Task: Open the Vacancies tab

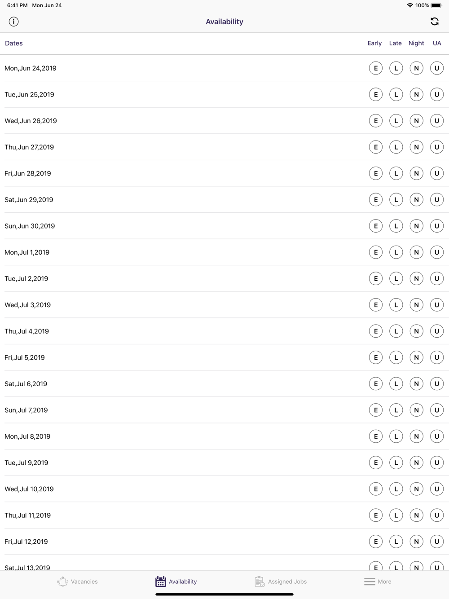Action: 77,581
